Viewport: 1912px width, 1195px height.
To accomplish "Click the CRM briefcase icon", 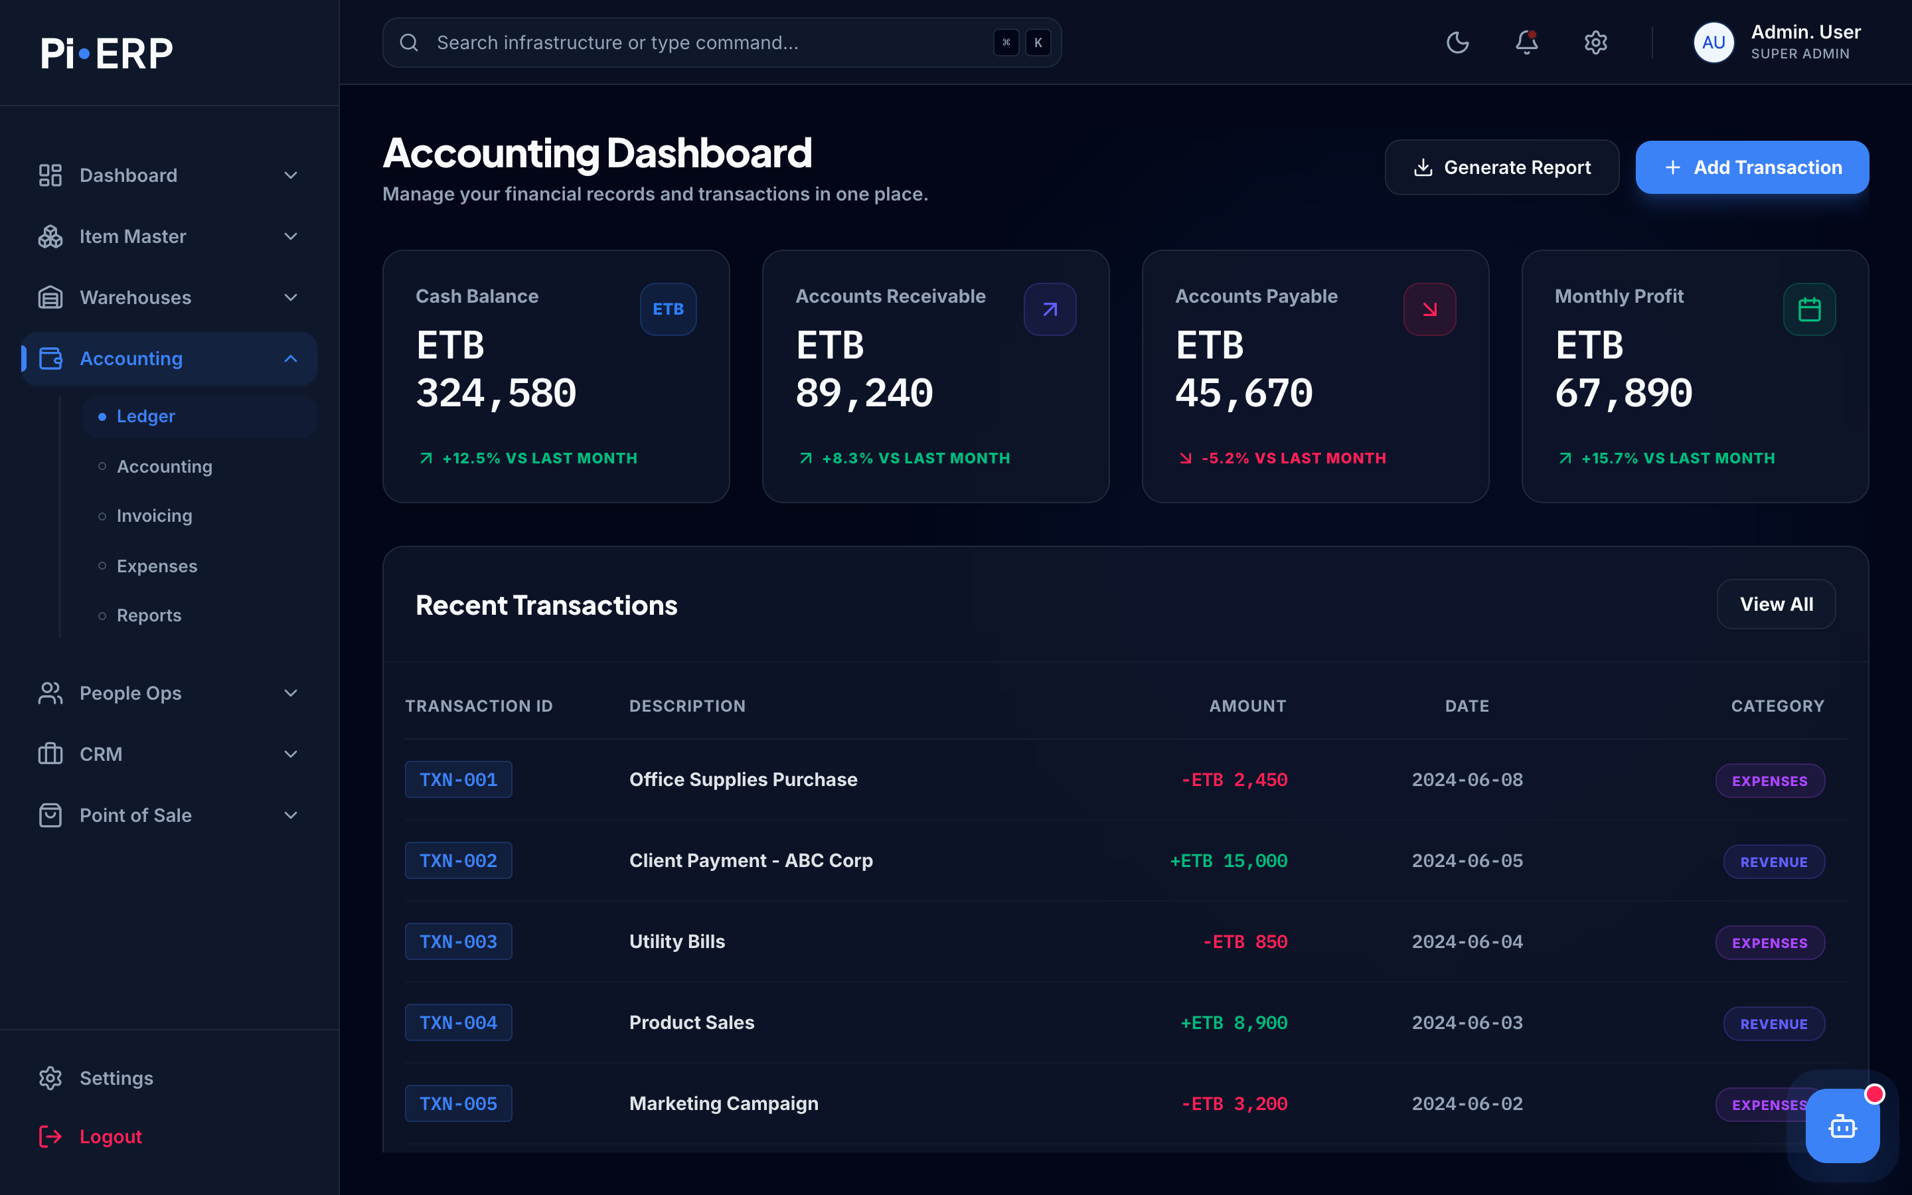I will [x=50, y=754].
